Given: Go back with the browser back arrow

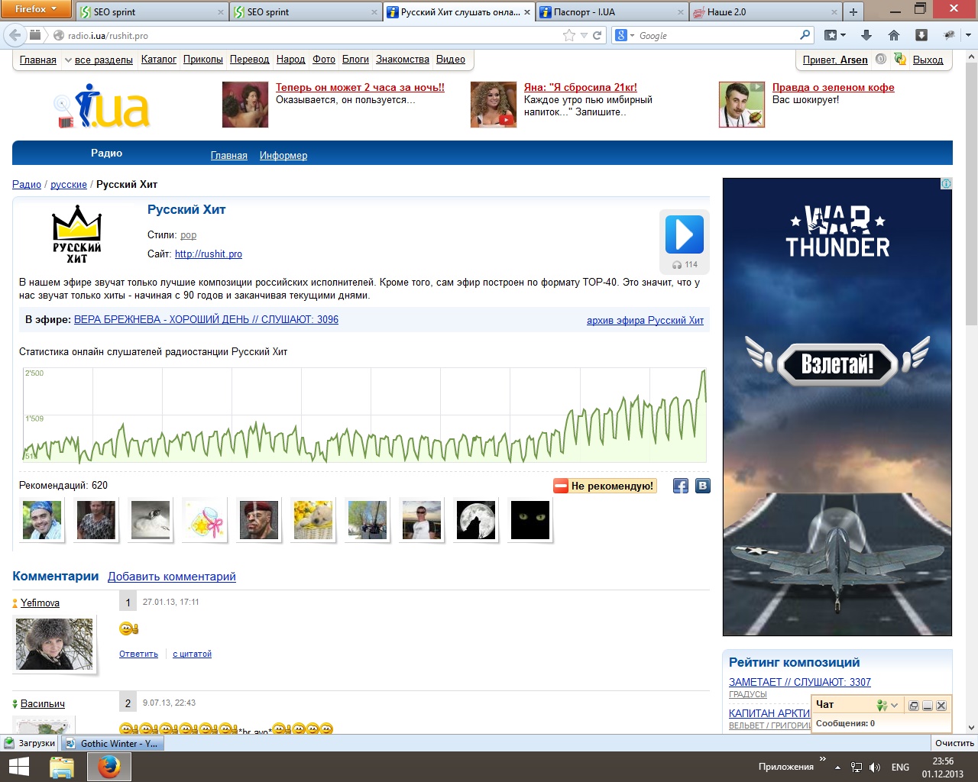Looking at the screenshot, I should point(15,35).
